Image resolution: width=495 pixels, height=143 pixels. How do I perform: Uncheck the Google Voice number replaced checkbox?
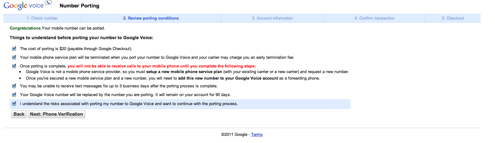click(x=14, y=95)
